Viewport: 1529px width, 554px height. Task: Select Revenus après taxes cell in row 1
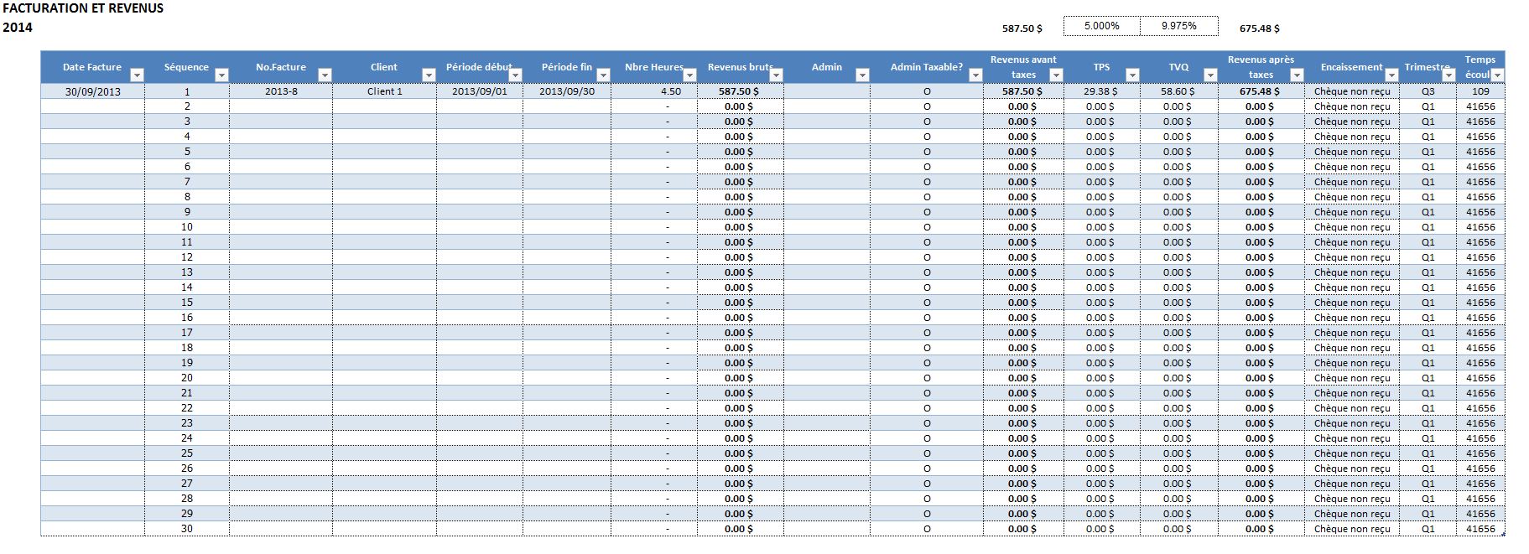pos(1261,91)
